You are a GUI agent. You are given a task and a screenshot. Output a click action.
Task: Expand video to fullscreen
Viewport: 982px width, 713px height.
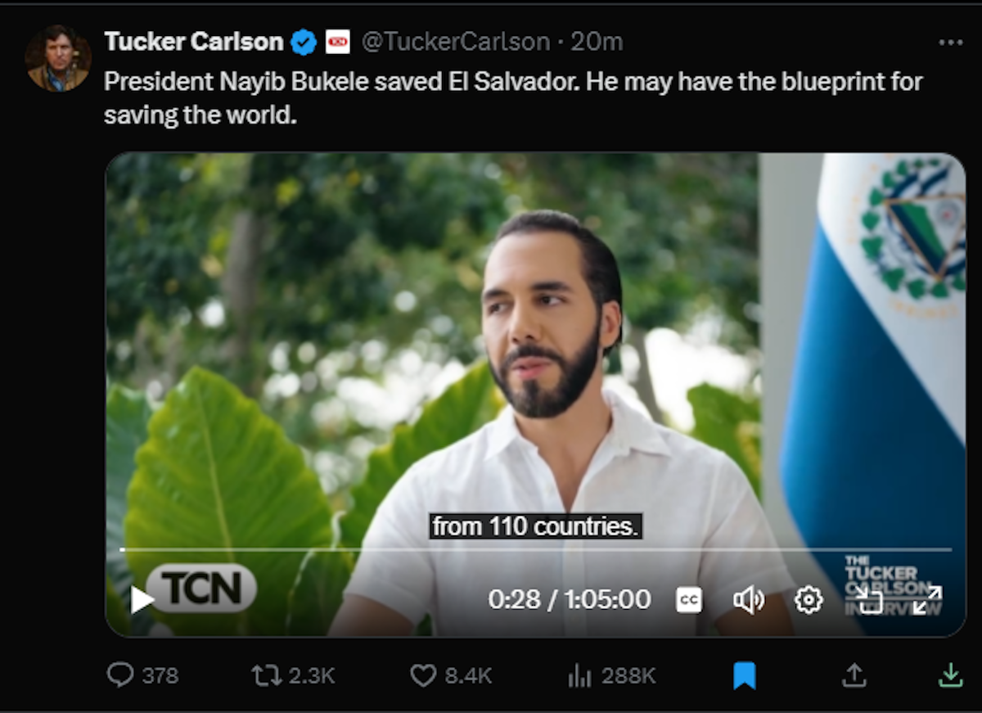(x=927, y=600)
